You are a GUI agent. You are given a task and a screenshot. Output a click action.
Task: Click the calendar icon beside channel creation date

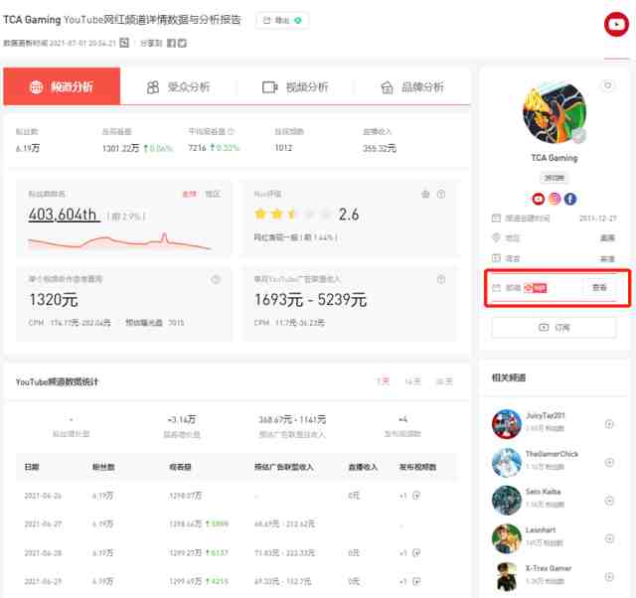496,219
